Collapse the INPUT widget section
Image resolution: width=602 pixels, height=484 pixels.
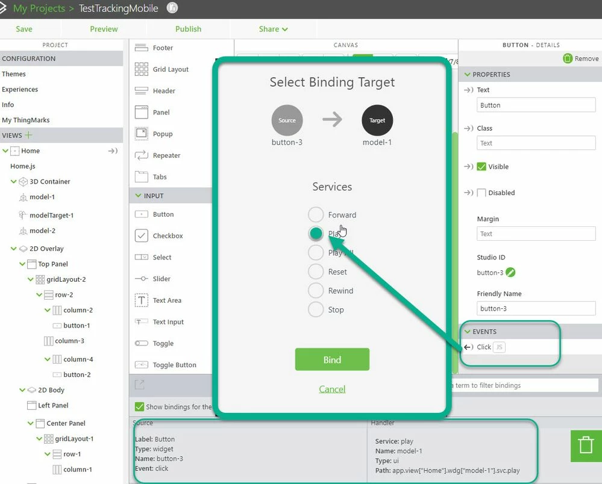(x=138, y=196)
